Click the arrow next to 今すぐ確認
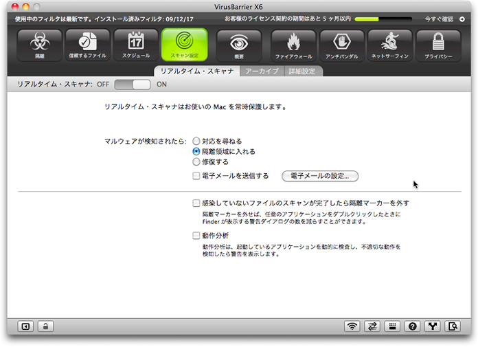Viewport: 478px width, 347px height. point(462,19)
